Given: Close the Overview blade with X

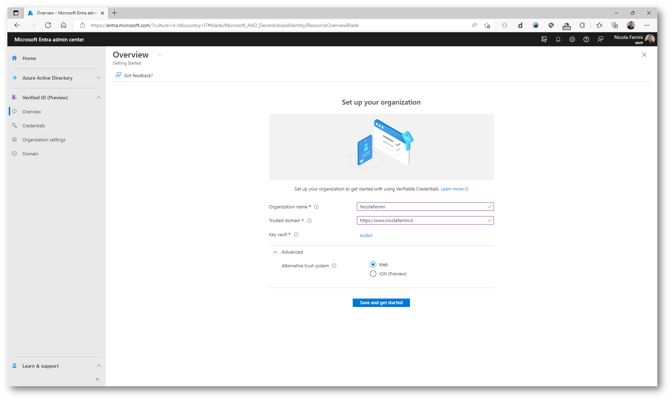Looking at the screenshot, I should point(644,55).
